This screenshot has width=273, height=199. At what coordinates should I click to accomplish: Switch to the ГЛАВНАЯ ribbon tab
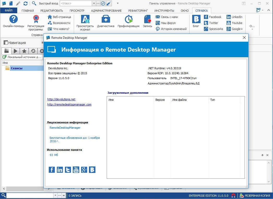(x=28, y=11)
